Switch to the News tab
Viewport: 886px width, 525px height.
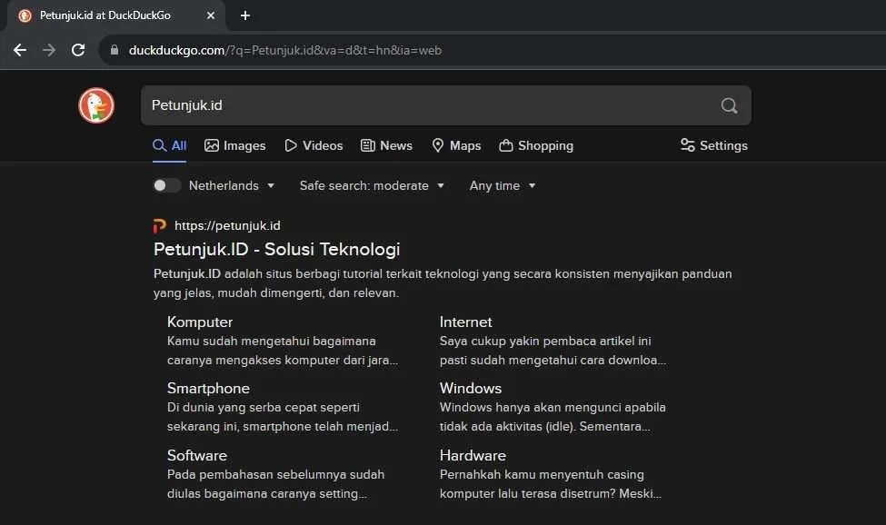coord(386,145)
